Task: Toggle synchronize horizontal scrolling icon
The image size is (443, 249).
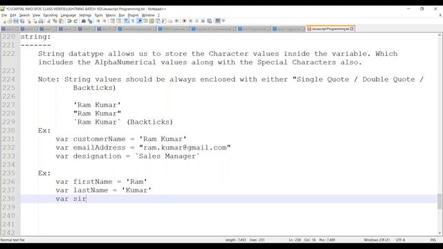Action: pos(118,21)
